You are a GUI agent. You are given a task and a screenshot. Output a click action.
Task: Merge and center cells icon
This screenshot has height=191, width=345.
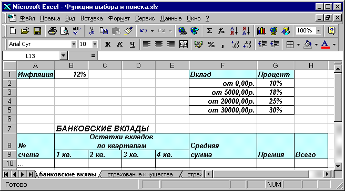[x=183, y=44]
